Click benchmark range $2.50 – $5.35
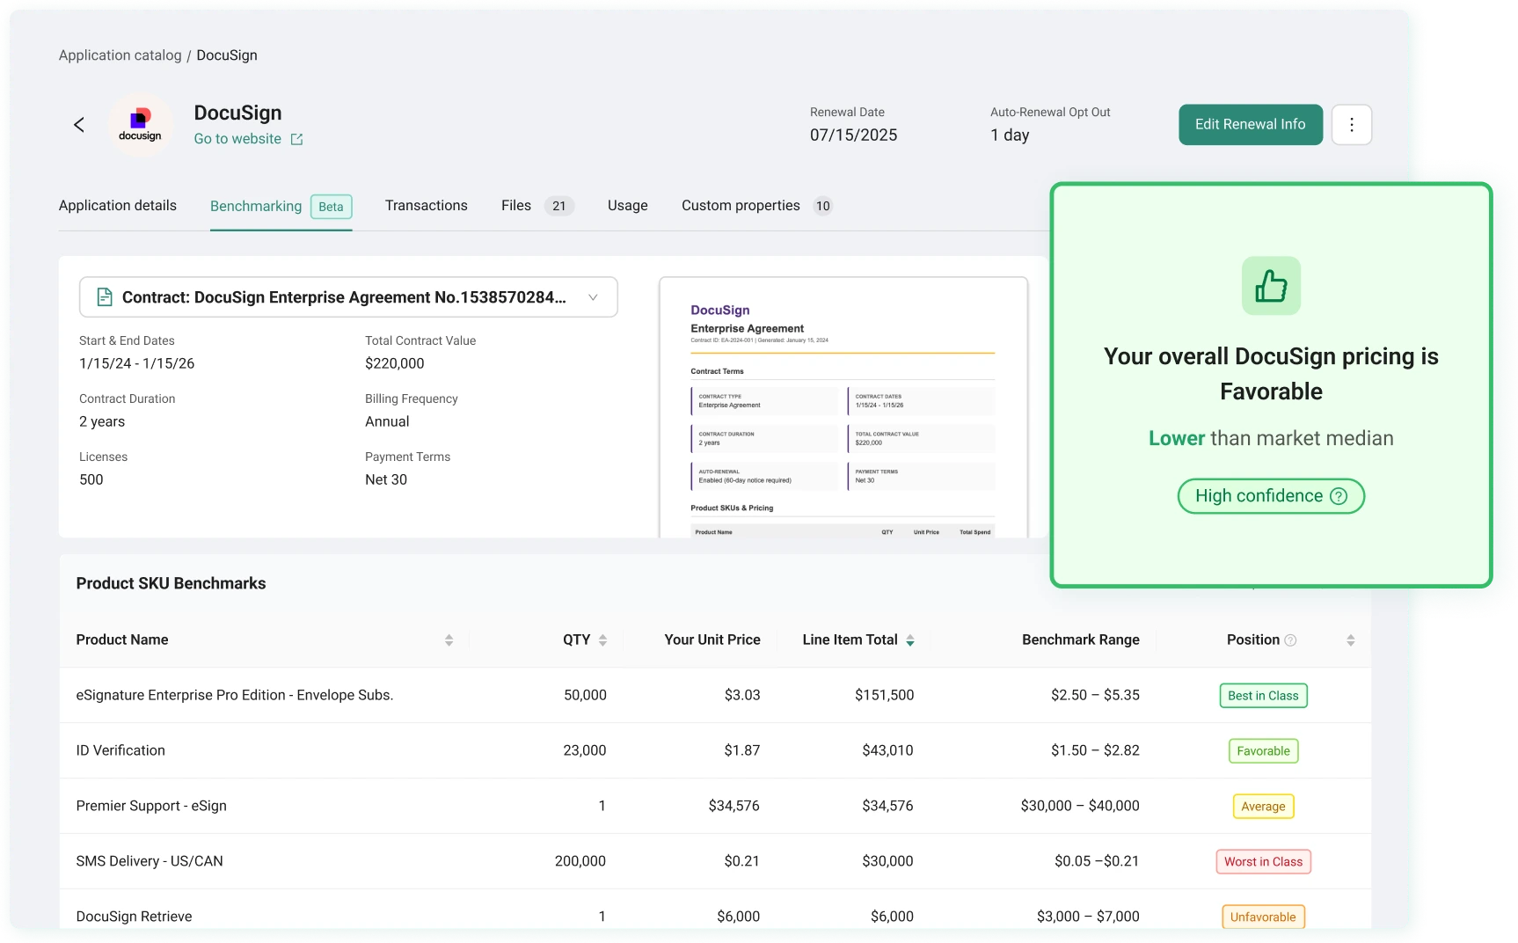The image size is (1518, 943). (1095, 695)
